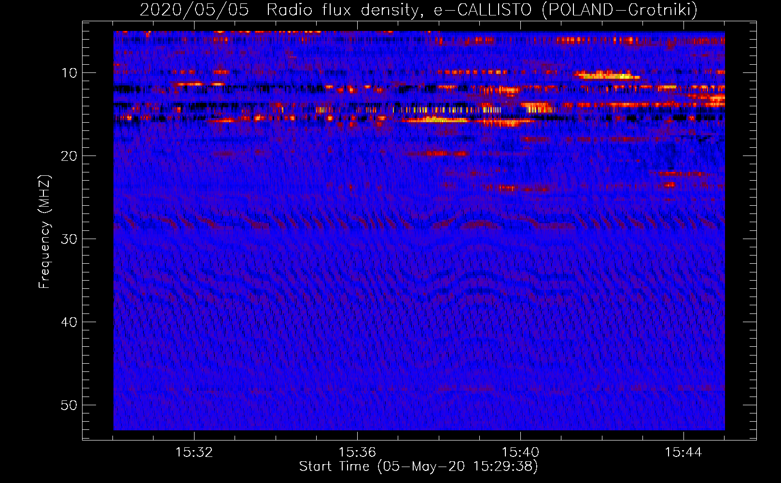Screen dimensions: 781x483
Task: Click the wavy interference band near 28 MHz
Action: (419, 223)
